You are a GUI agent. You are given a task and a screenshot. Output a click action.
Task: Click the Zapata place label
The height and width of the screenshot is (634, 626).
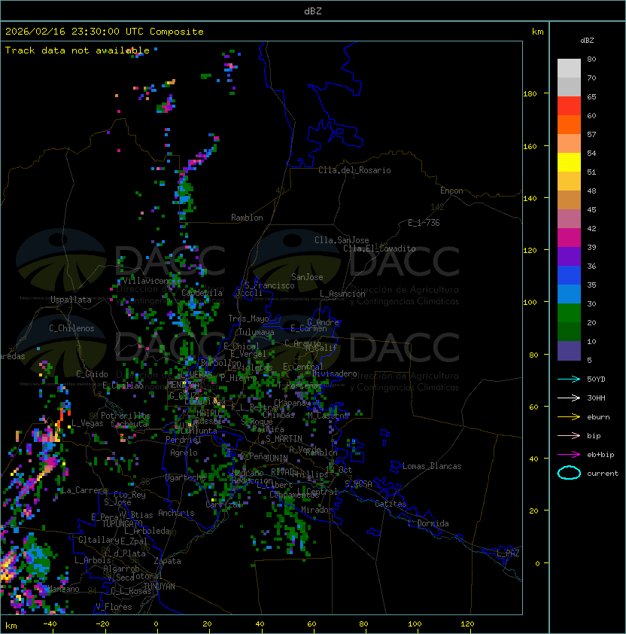167,561
